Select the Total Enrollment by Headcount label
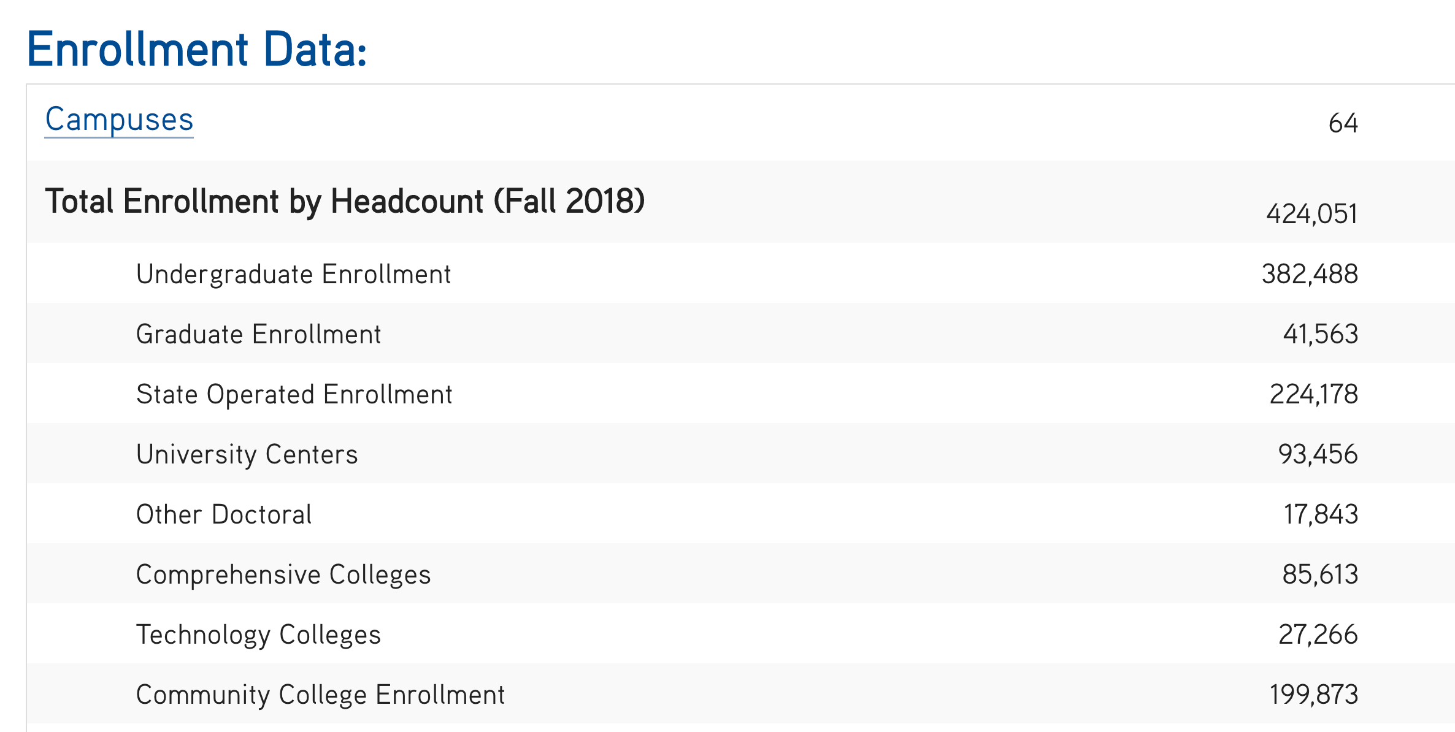The height and width of the screenshot is (732, 1455). [345, 201]
